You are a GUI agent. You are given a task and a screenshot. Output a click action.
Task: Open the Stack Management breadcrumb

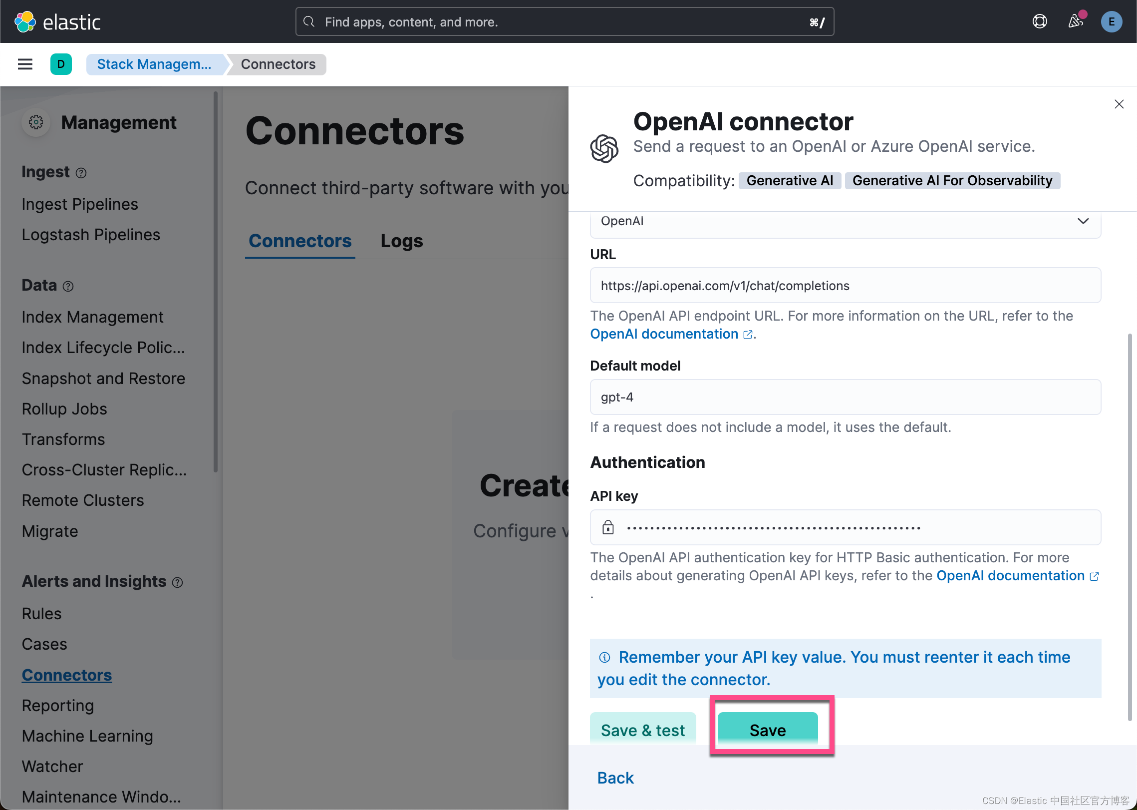(154, 64)
